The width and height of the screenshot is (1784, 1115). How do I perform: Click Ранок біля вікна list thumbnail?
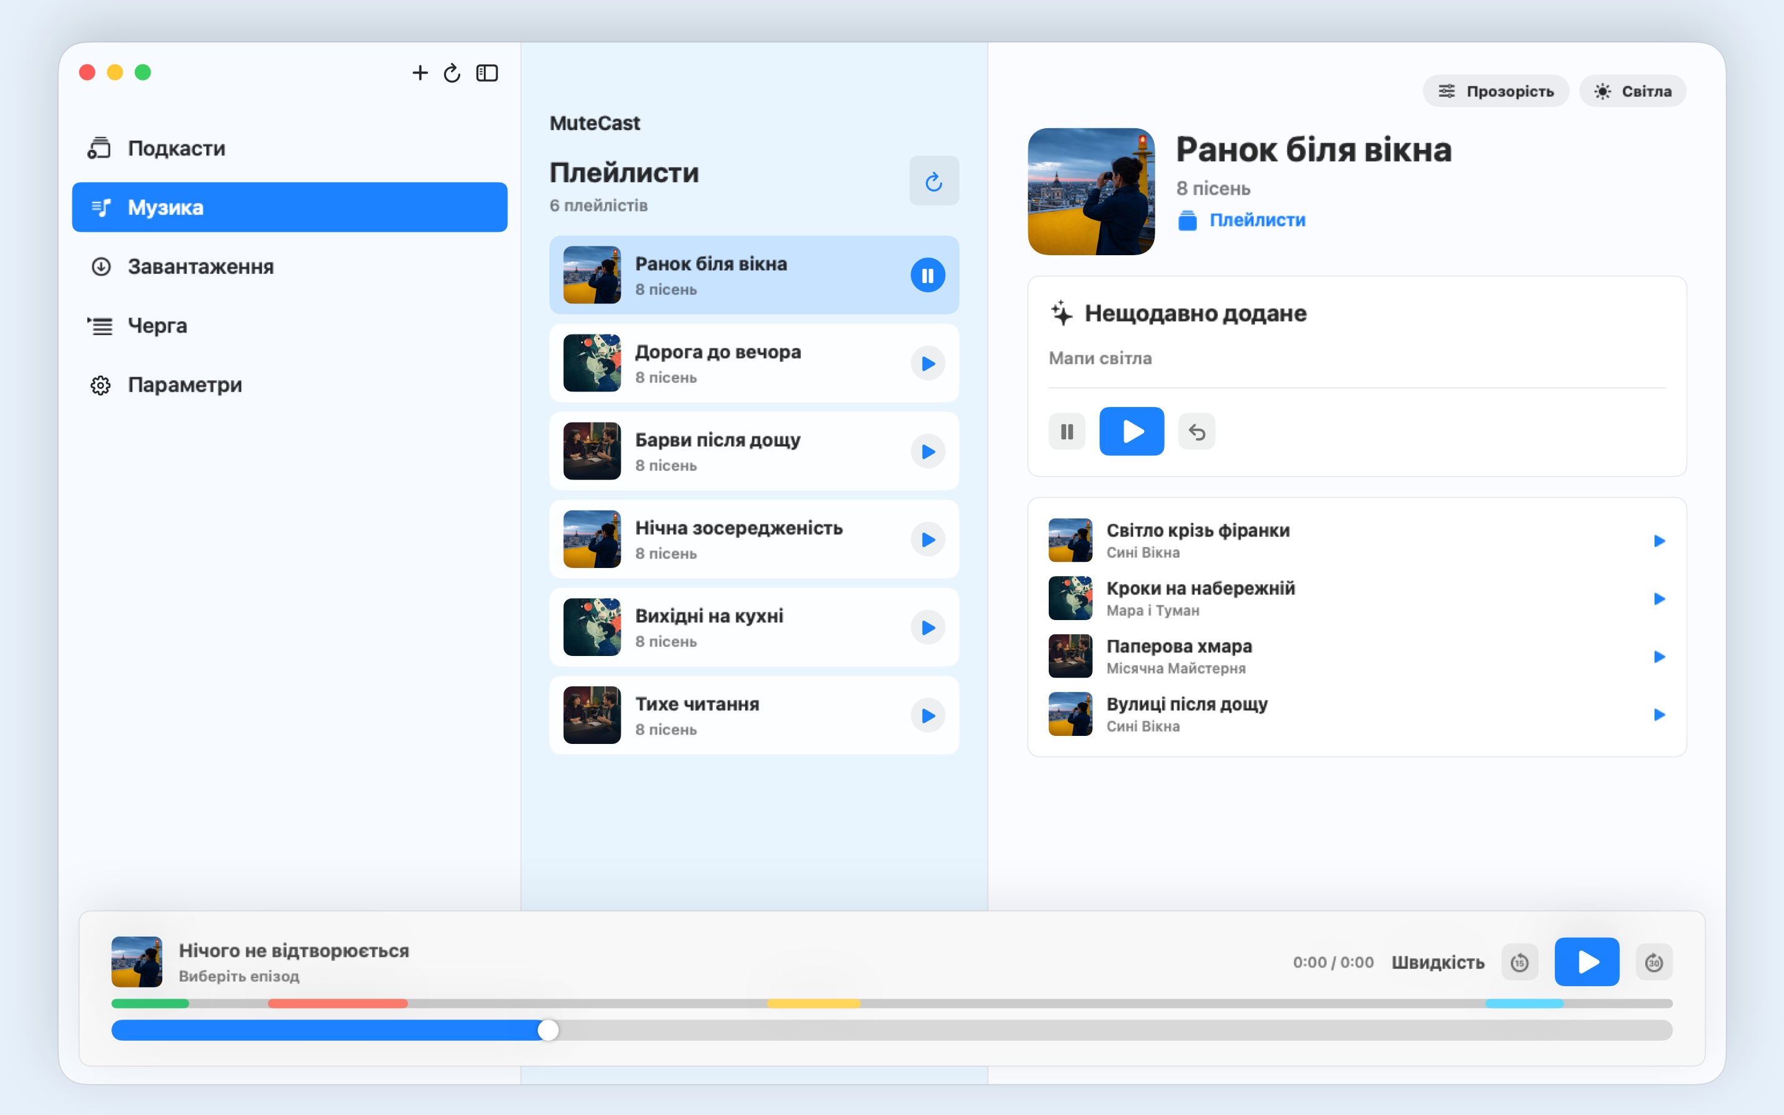[x=592, y=275]
